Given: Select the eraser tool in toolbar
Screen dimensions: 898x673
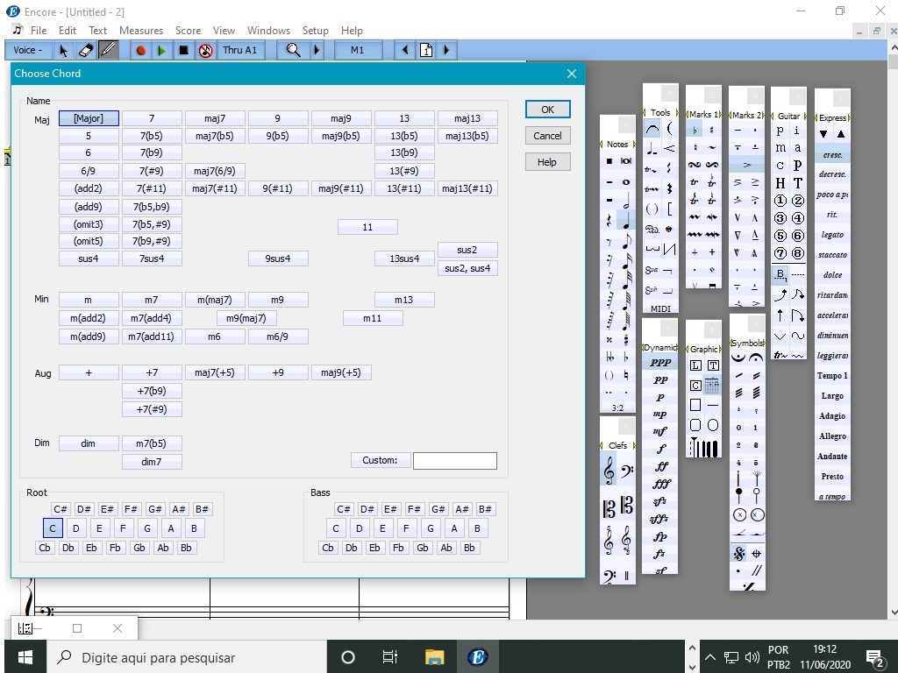Looking at the screenshot, I should 85,50.
